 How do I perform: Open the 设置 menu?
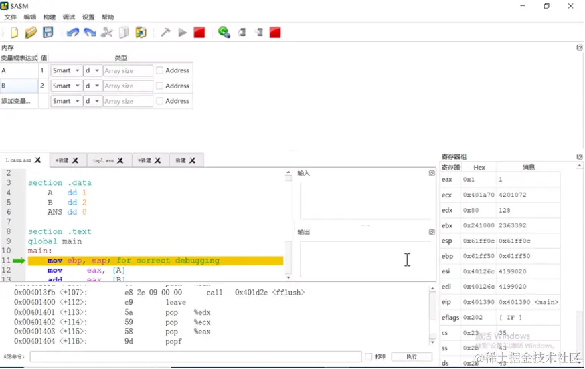tap(88, 17)
